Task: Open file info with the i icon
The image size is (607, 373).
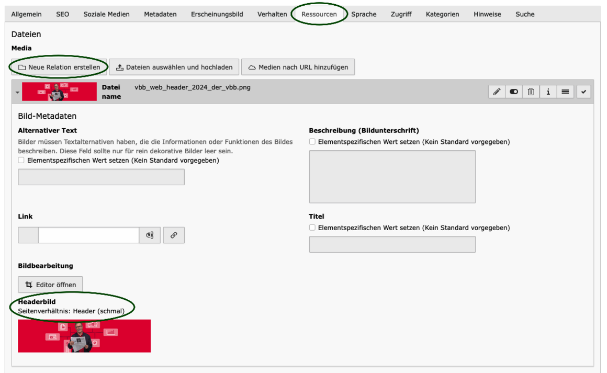Action: 548,92
